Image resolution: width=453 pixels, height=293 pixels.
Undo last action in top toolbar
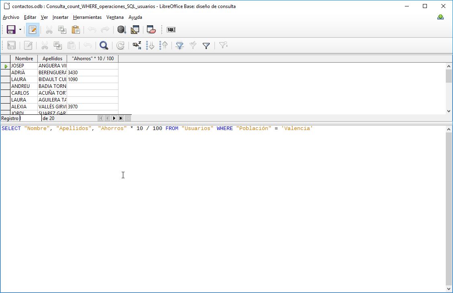[x=92, y=30]
